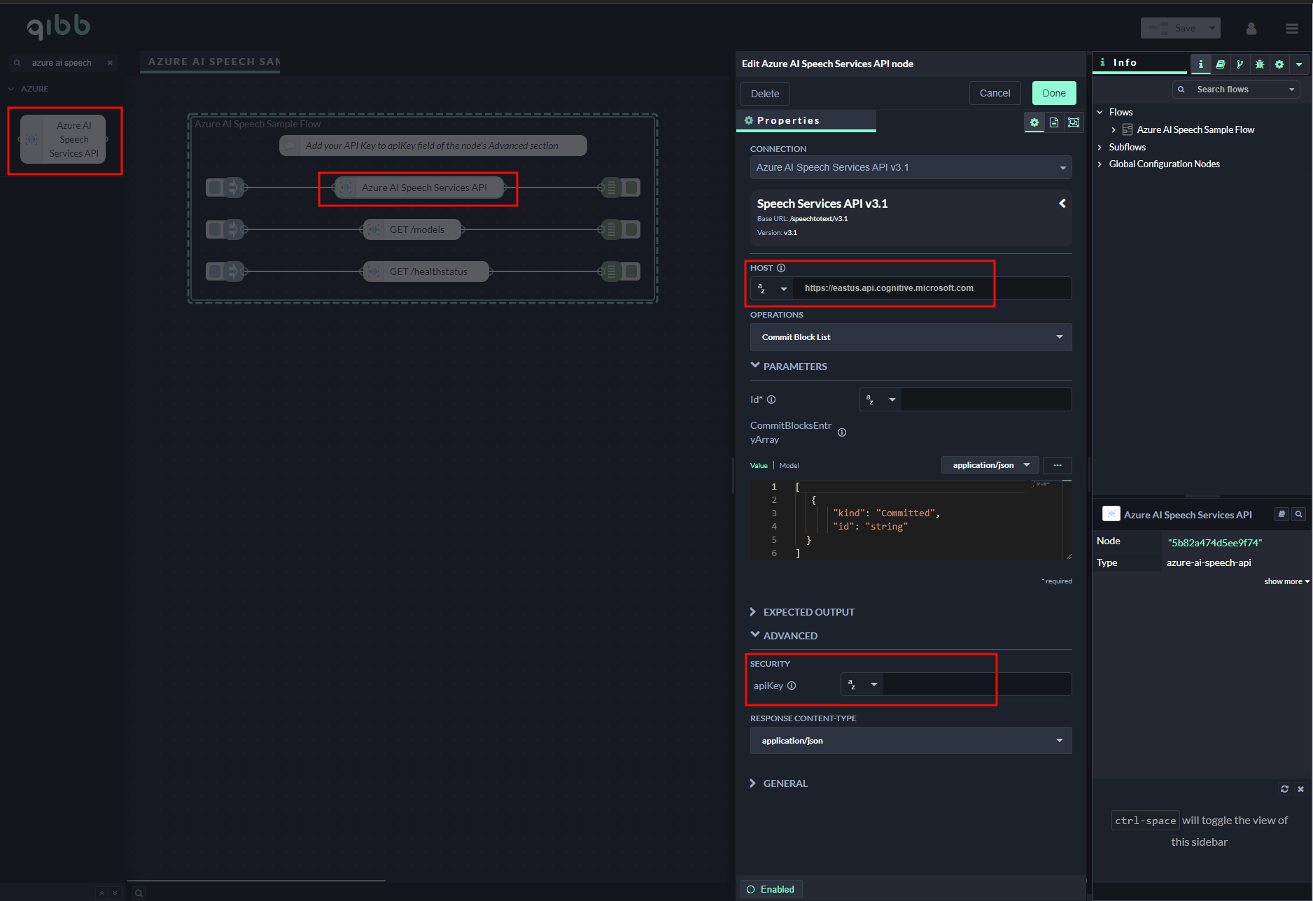The image size is (1313, 901).
Task: Switch body editor to Model view
Action: (789, 466)
